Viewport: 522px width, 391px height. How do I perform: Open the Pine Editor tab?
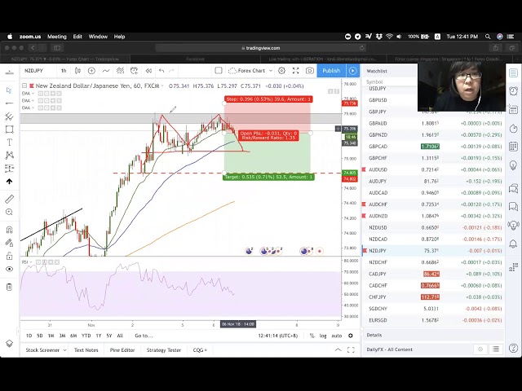click(x=122, y=350)
